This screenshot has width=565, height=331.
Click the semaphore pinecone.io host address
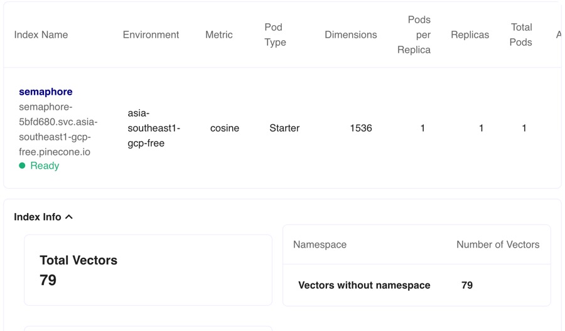(58, 129)
